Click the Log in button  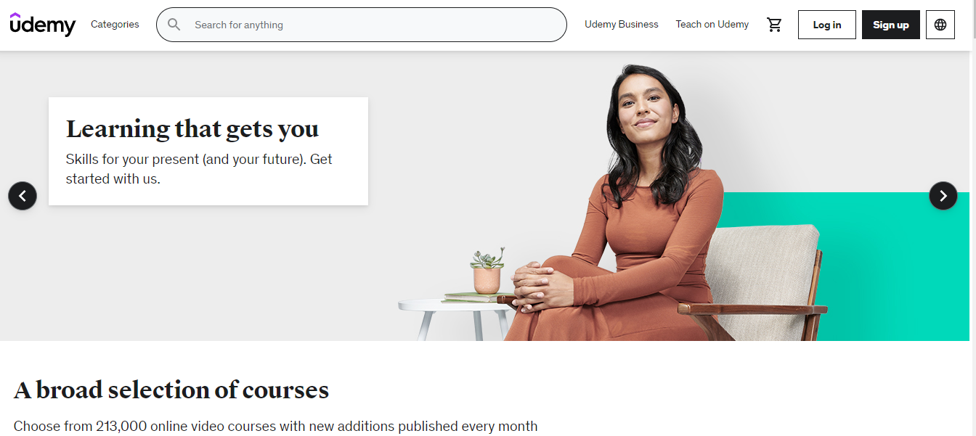coord(827,25)
